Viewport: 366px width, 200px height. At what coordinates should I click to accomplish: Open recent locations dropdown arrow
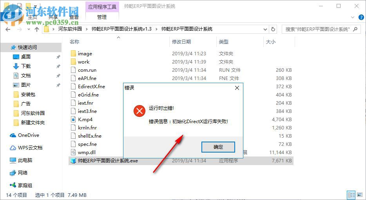(x=29, y=29)
